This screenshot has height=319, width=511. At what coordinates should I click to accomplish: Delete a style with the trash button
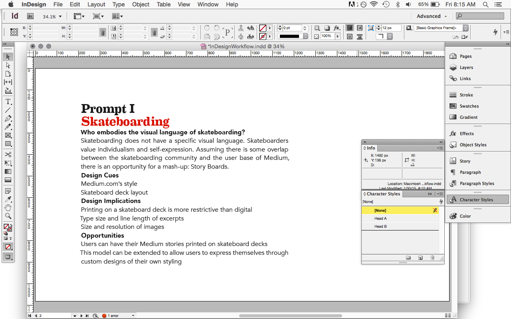click(432, 258)
